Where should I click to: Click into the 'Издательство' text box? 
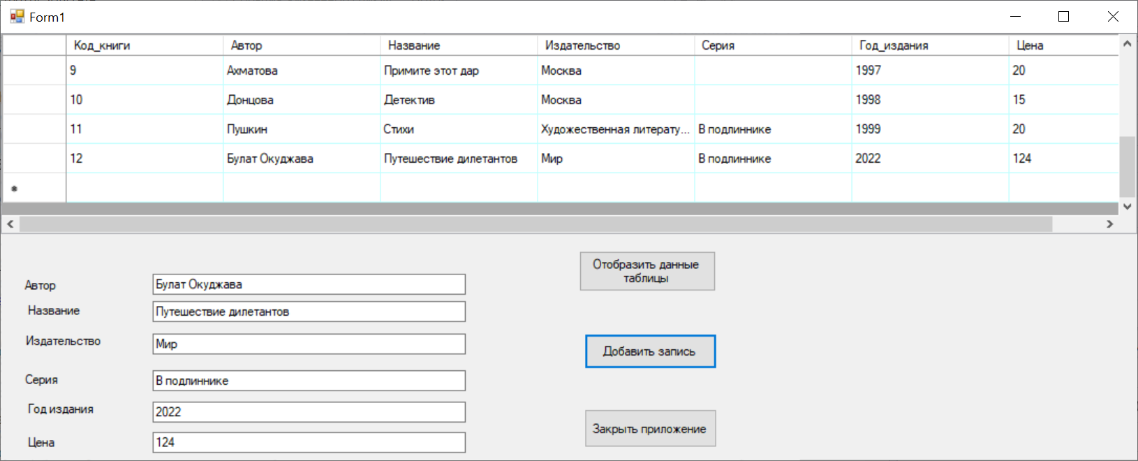[x=309, y=344]
